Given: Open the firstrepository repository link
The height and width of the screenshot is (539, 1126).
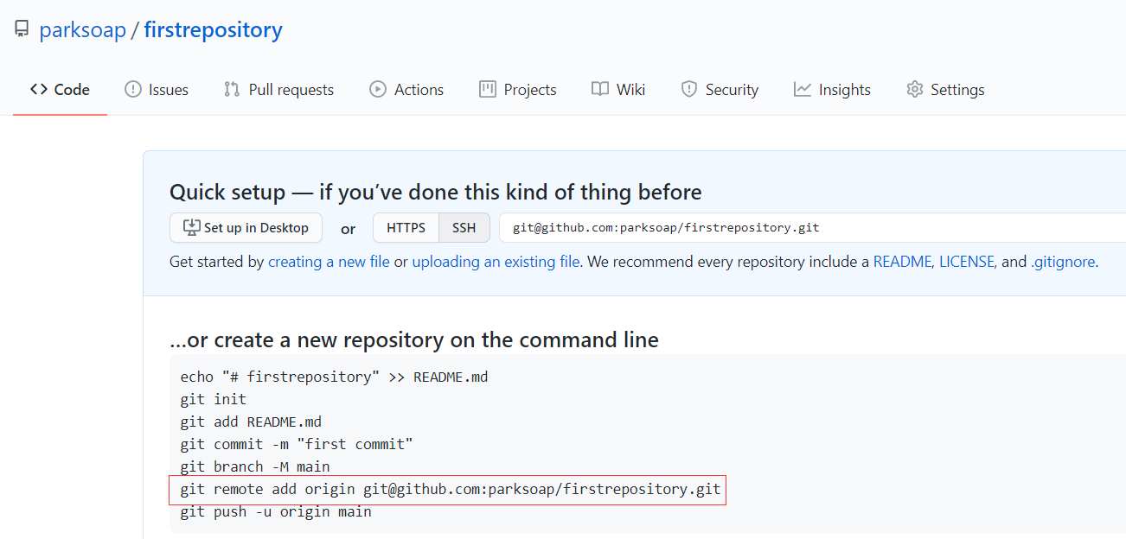Looking at the screenshot, I should [x=213, y=30].
